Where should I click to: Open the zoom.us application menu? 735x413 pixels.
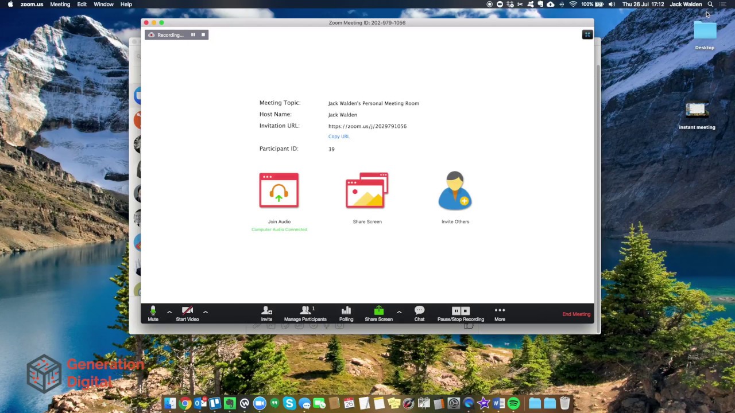click(x=32, y=4)
